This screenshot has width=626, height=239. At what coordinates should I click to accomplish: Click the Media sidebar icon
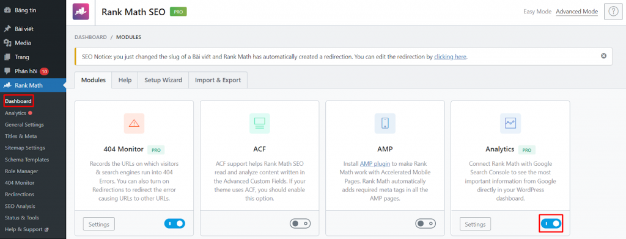pos(7,43)
